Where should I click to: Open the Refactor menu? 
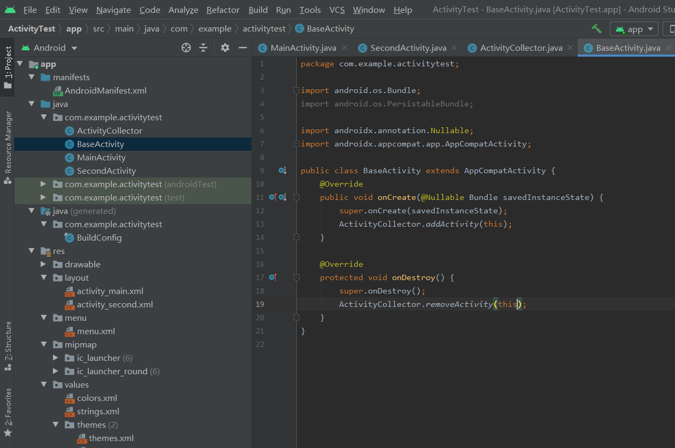[223, 10]
